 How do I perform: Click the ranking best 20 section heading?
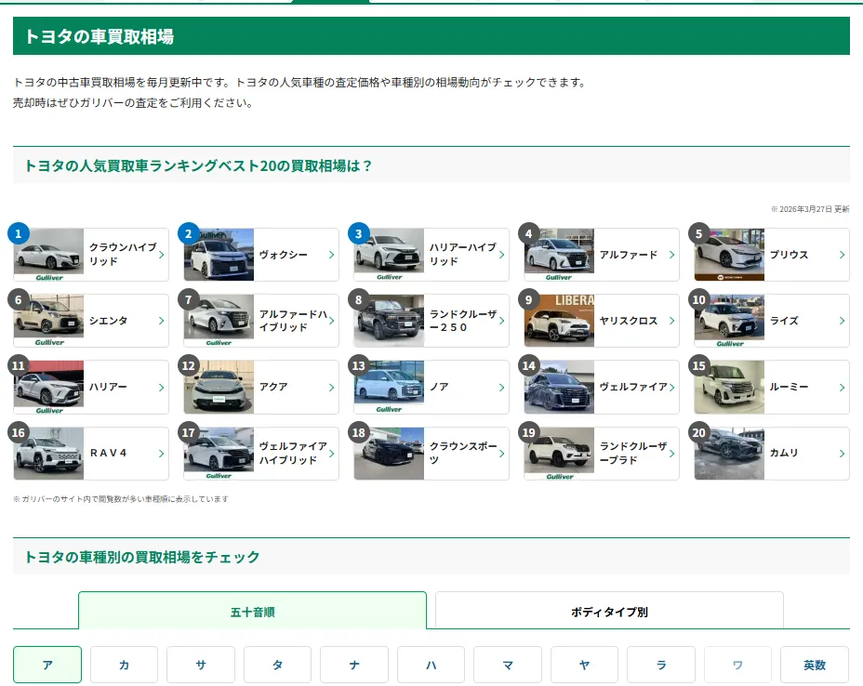pyautogui.click(x=198, y=165)
